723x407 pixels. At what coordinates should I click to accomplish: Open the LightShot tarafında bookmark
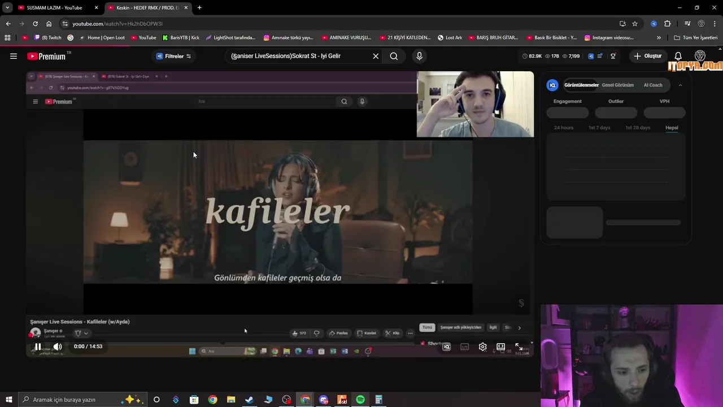point(230,38)
